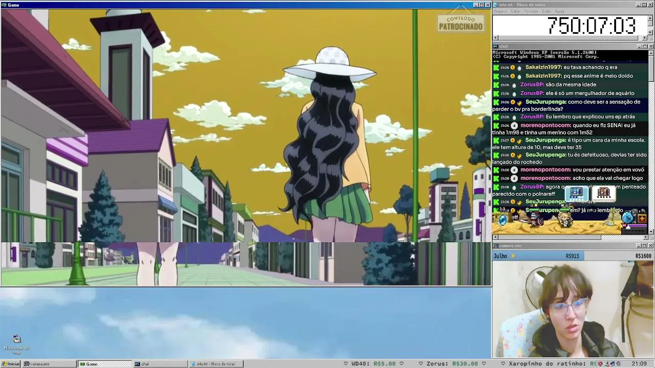The height and width of the screenshot is (368, 655).
Task: Open the Meus locais de rede desktop icon
Action: click(16, 344)
